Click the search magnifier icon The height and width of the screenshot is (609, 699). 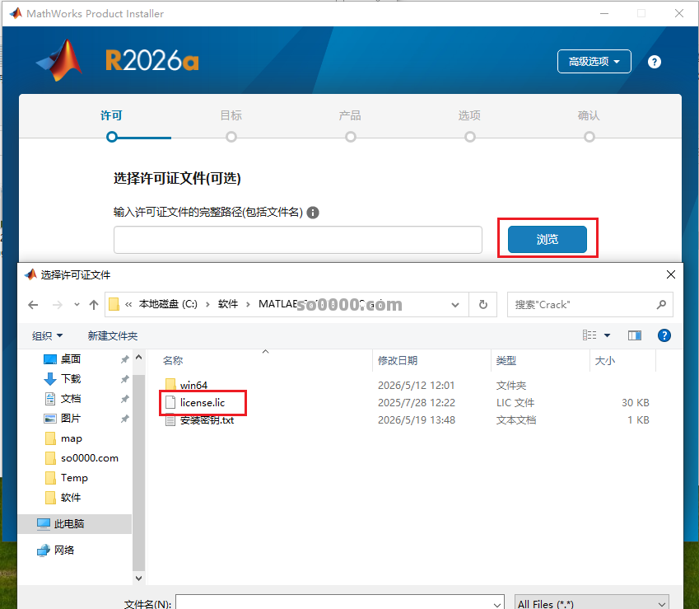click(x=662, y=305)
